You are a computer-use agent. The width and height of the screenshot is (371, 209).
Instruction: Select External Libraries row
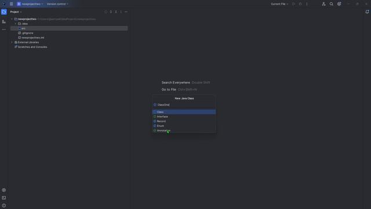[69, 42]
